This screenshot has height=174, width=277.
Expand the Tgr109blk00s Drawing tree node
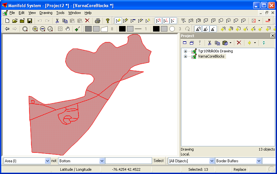click(185, 51)
